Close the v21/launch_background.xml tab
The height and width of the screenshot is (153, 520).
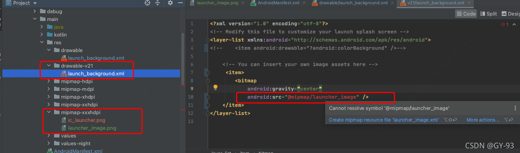coord(469,3)
